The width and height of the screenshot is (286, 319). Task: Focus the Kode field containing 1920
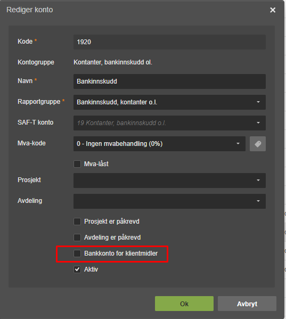pyautogui.click(x=169, y=42)
